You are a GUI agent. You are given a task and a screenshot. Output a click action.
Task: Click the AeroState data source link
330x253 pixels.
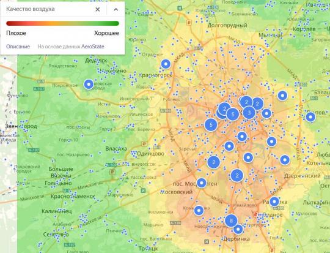pyautogui.click(x=93, y=47)
